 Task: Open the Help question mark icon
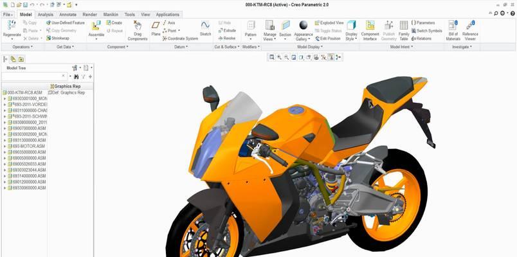[x=512, y=13]
